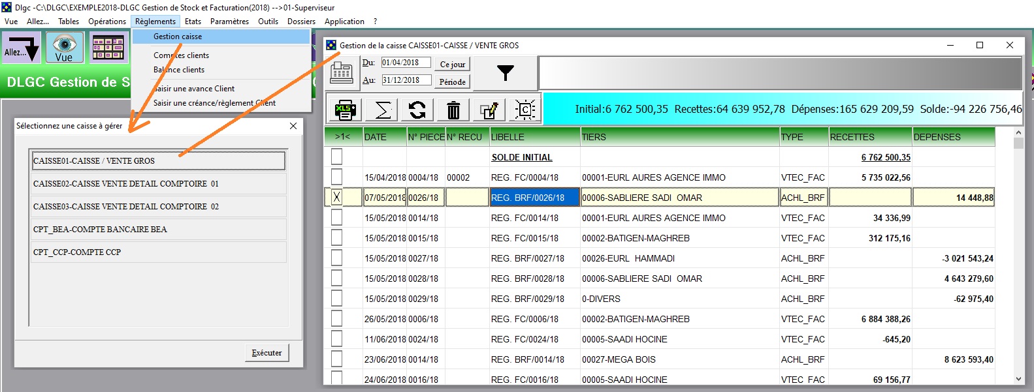Click the Allez arrow toolbar icon

click(x=21, y=48)
